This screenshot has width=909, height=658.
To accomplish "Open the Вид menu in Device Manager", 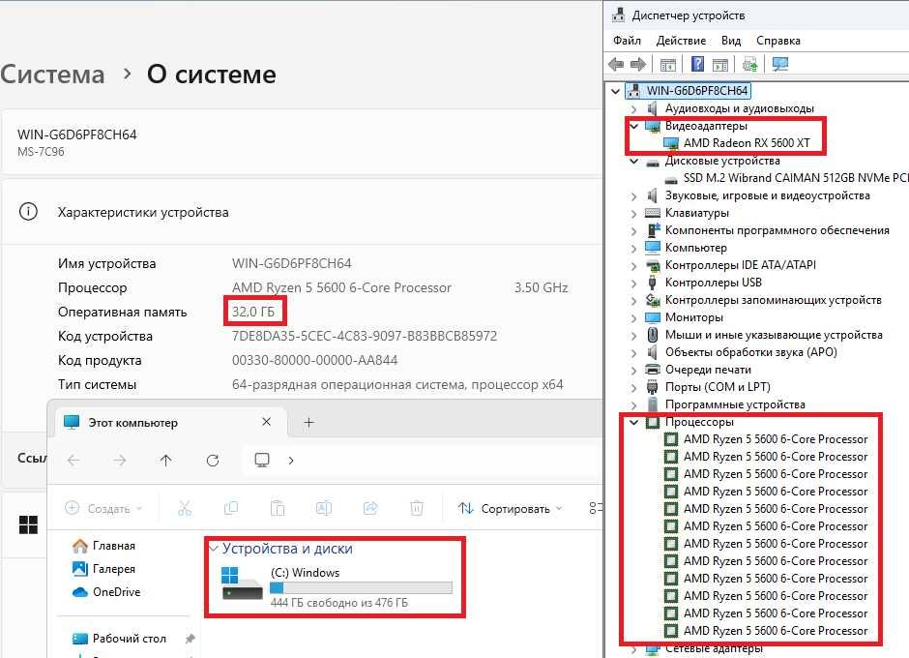I will pos(731,41).
